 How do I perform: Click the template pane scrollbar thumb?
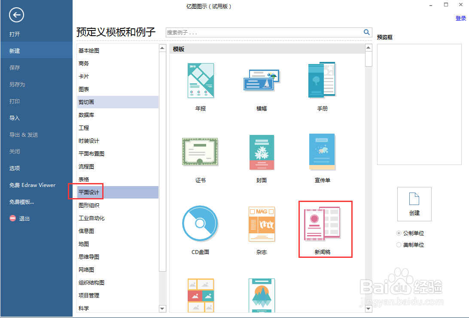[x=368, y=59]
